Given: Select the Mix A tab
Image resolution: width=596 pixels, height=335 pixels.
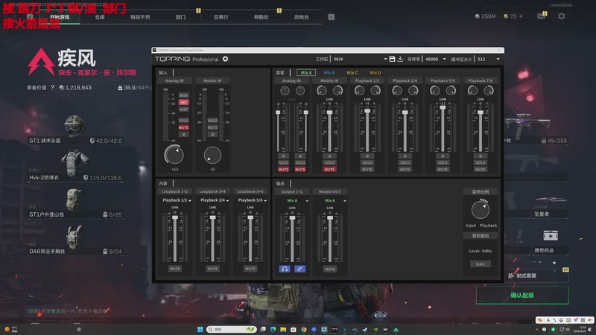Looking at the screenshot, I should tap(306, 72).
